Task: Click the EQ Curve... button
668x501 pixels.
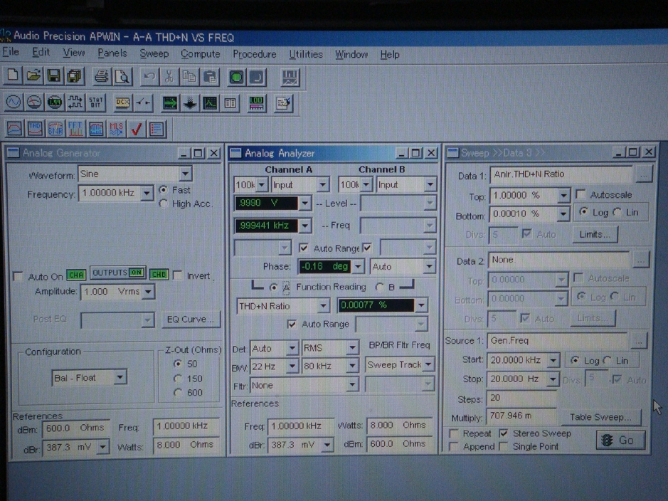Action: (x=191, y=319)
